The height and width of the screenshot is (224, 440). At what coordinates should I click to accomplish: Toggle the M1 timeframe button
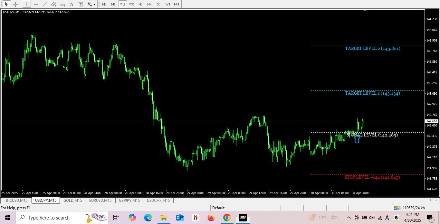pyautogui.click(x=104, y=5)
